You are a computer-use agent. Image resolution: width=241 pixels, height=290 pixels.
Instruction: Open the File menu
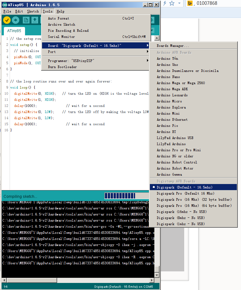coord(7,11)
